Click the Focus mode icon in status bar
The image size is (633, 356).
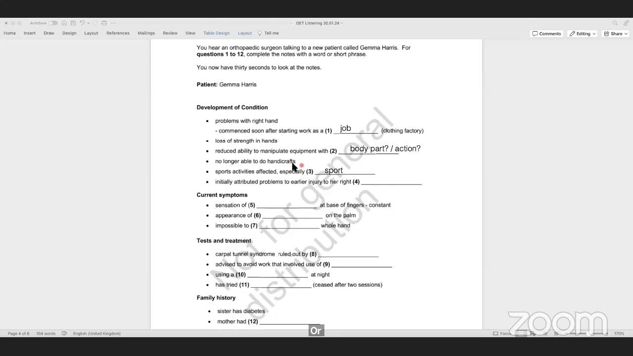click(x=496, y=334)
